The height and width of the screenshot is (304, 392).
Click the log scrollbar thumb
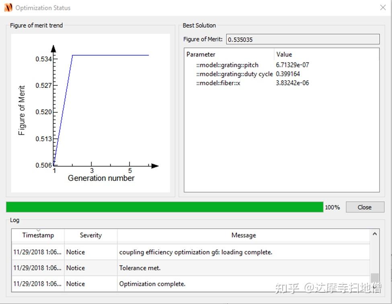click(x=374, y=278)
